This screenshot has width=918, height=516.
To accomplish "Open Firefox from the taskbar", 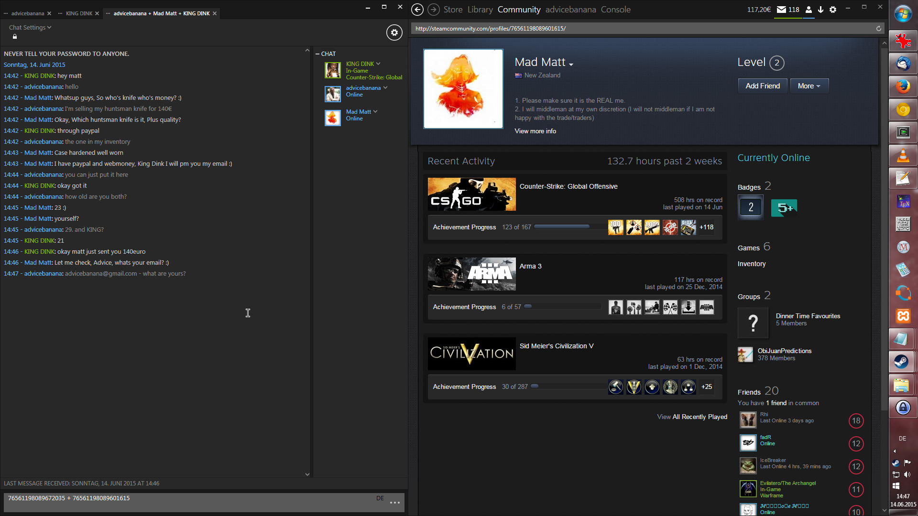I will click(x=903, y=86).
